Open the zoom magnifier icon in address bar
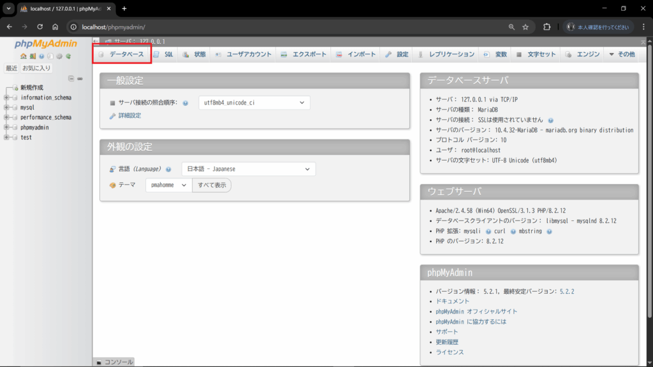653x367 pixels. pyautogui.click(x=511, y=27)
